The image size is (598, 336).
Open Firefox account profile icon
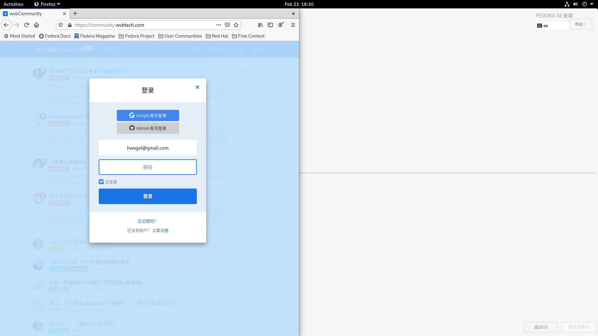pyautogui.click(x=281, y=25)
